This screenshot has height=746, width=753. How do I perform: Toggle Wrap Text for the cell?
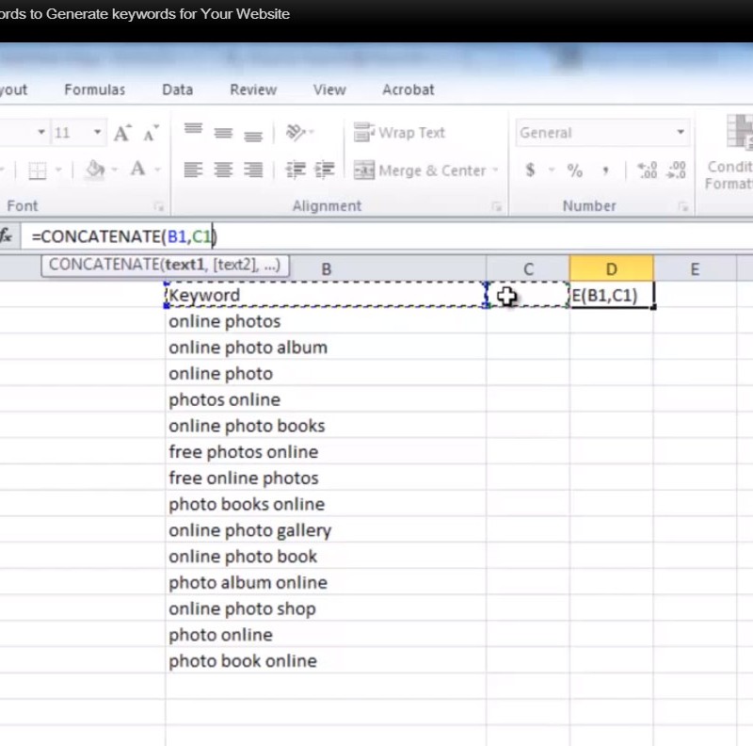click(x=400, y=133)
